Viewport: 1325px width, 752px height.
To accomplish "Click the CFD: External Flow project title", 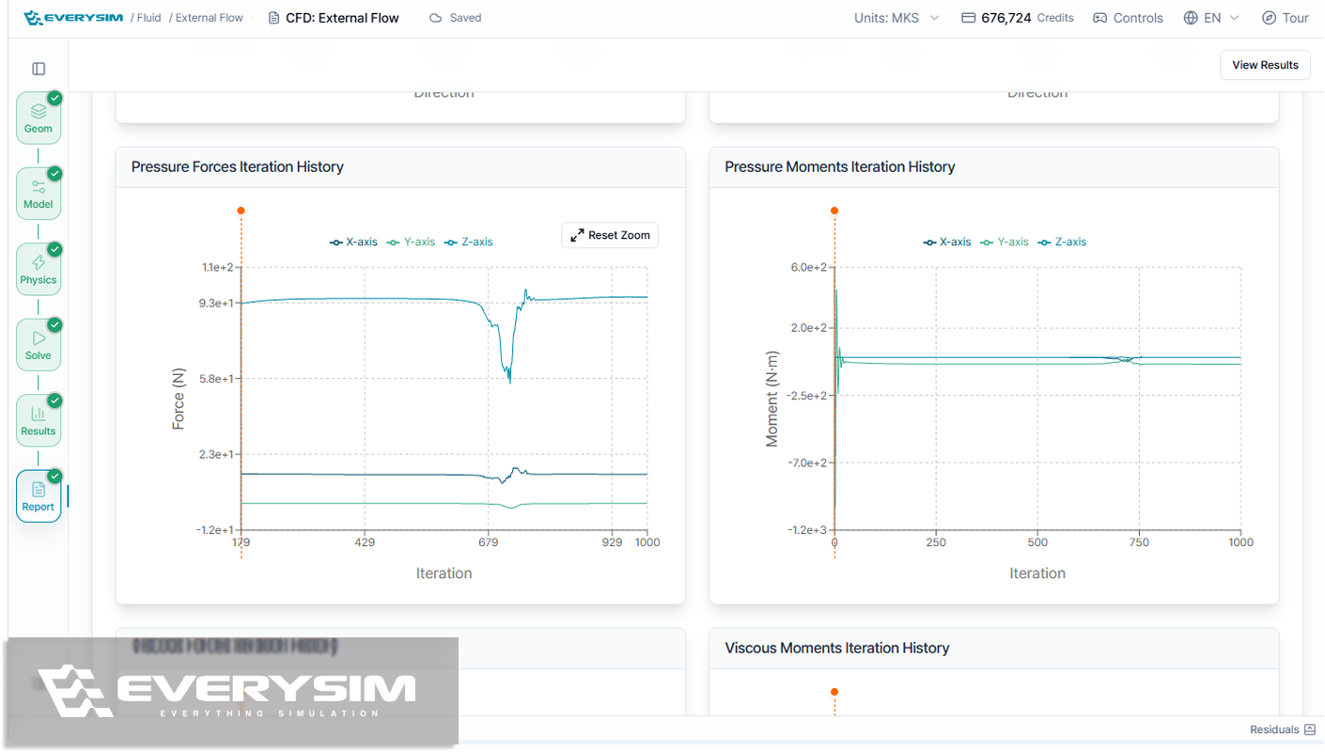I will click(342, 18).
